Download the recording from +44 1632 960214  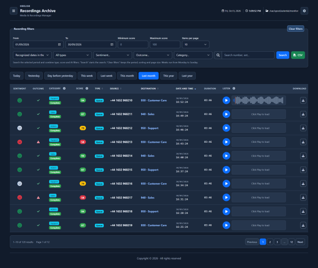(x=303, y=156)
